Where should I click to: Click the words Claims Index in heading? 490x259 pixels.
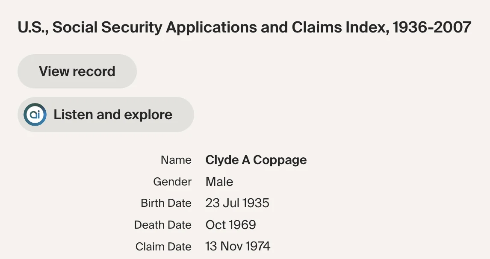tap(339, 28)
